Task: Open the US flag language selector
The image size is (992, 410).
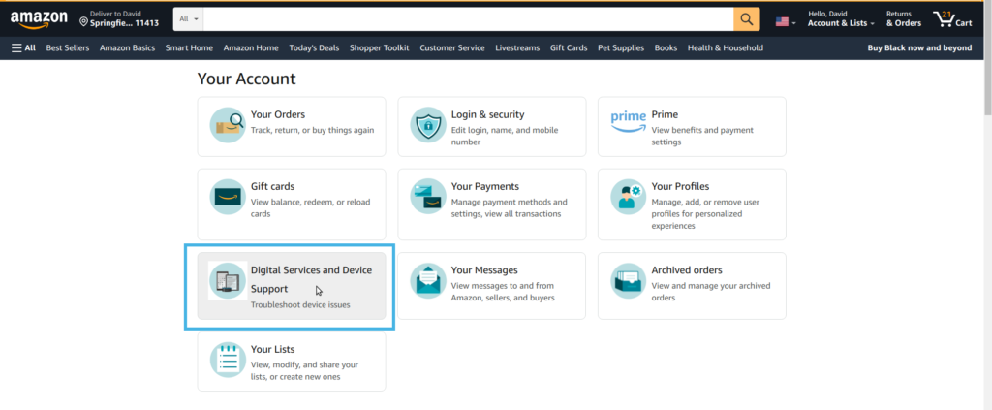Action: coord(786,21)
